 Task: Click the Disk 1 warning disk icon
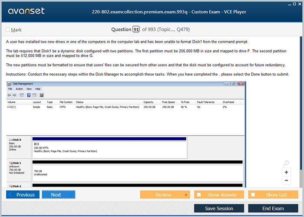pyautogui.click(x=11, y=163)
